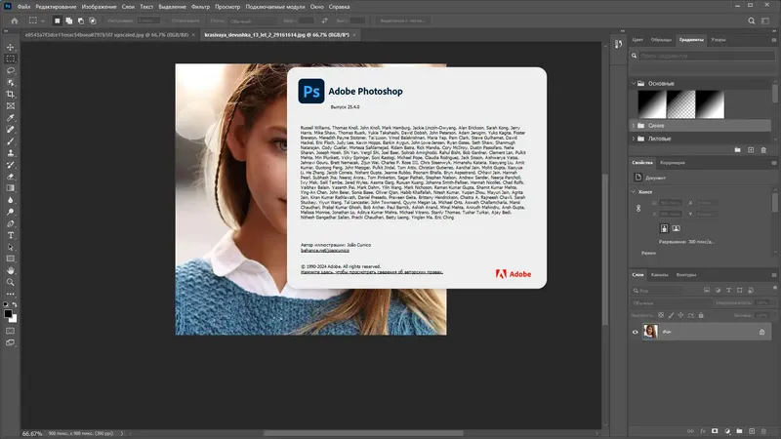Add layer mask icon in Layers panel

(715, 431)
